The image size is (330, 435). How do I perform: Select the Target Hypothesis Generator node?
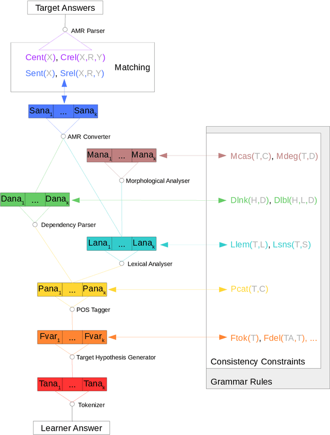(72, 357)
